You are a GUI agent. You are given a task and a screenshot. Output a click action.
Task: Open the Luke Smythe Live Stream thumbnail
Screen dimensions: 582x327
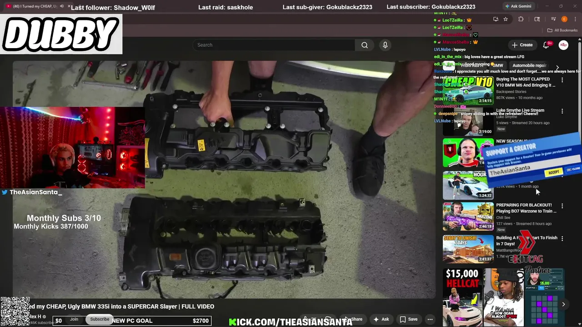click(468, 121)
